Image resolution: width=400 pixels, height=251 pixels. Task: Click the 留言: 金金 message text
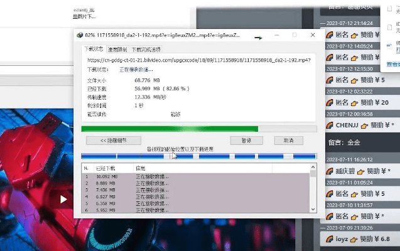coord(344,142)
